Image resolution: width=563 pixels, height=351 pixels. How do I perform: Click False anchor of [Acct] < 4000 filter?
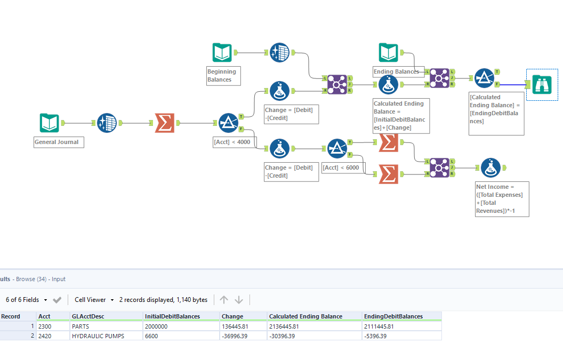coord(242,129)
